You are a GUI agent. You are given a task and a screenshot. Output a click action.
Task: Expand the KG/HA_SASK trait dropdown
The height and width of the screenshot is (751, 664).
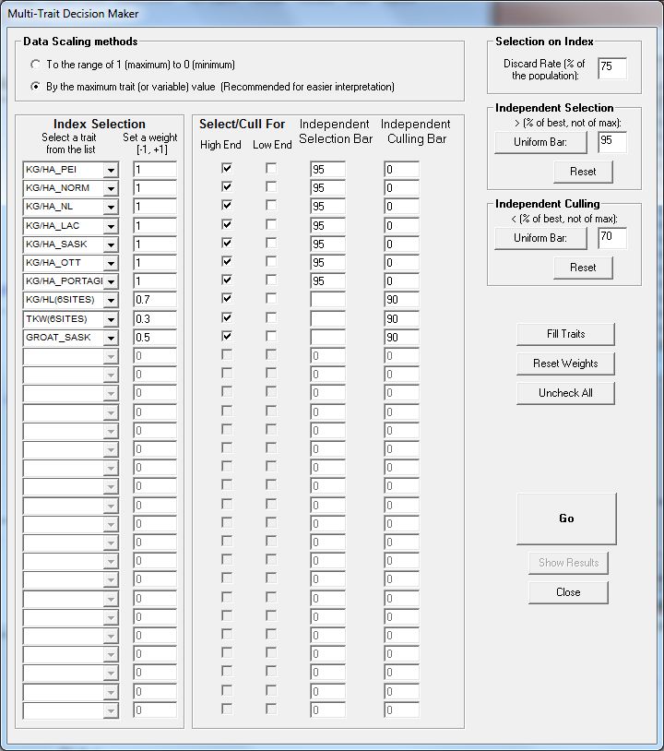(x=111, y=244)
